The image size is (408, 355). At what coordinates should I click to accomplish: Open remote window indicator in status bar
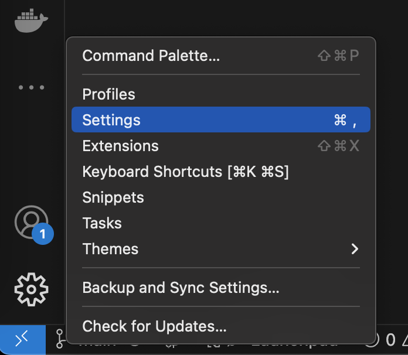[x=22, y=340]
